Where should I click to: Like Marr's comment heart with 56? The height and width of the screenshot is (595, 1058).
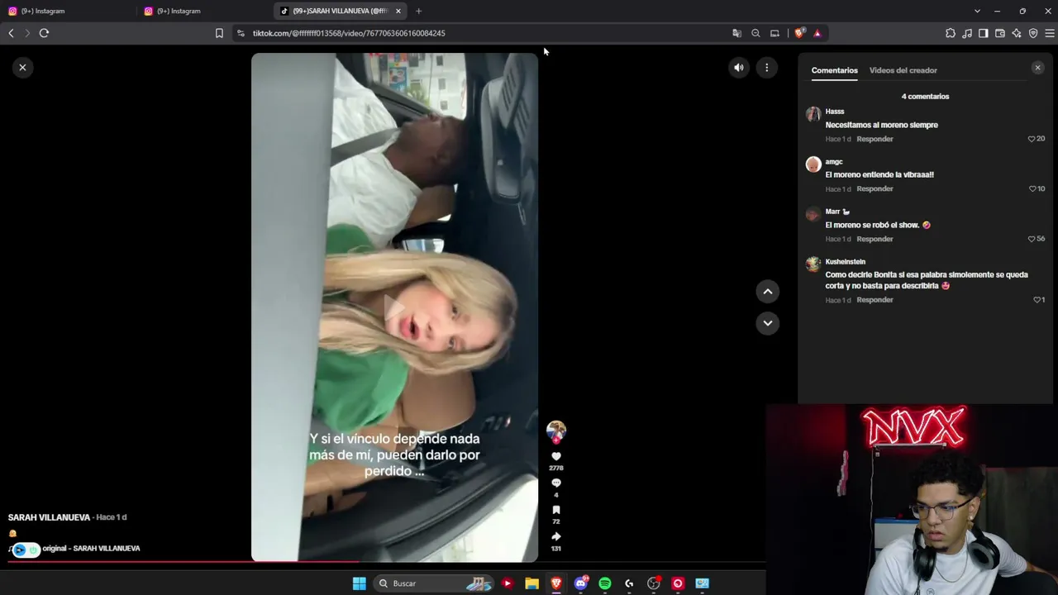point(1032,239)
